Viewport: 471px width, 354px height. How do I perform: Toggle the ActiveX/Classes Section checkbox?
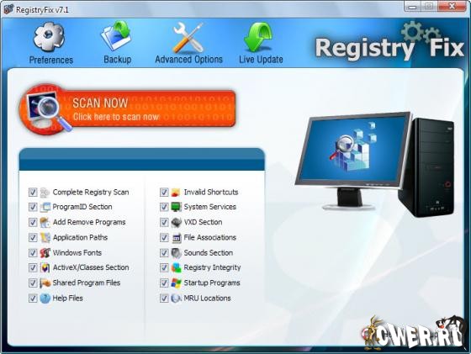(33, 268)
